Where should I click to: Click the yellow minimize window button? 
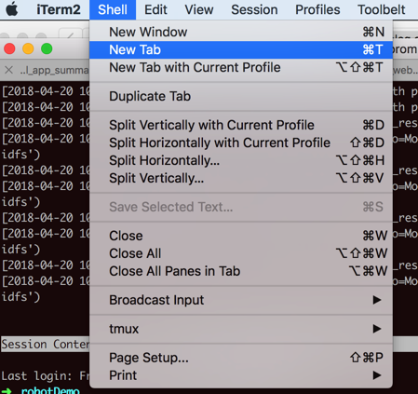pyautogui.click(x=28, y=48)
